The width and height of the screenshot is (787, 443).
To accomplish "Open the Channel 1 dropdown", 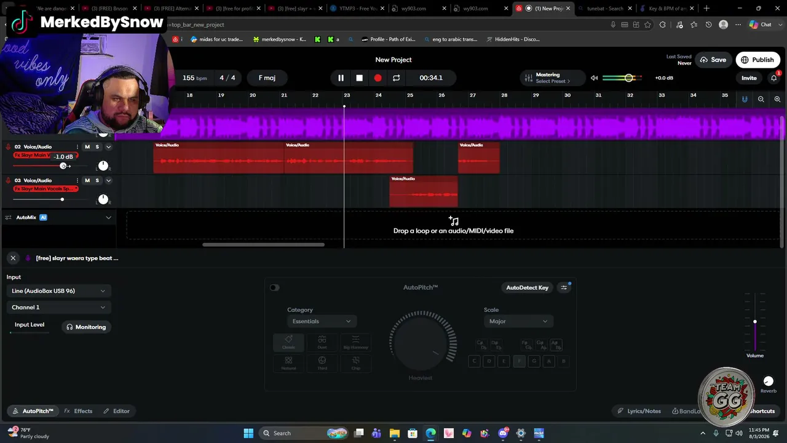I will (58, 308).
